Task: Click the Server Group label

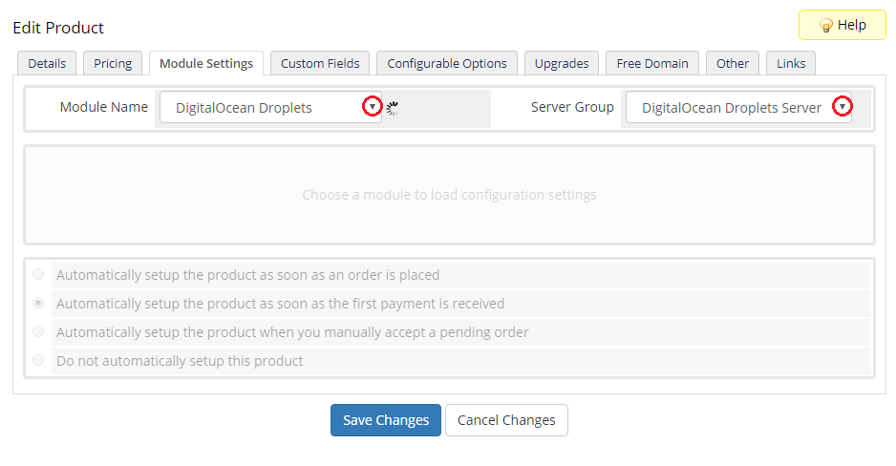Action: click(572, 107)
